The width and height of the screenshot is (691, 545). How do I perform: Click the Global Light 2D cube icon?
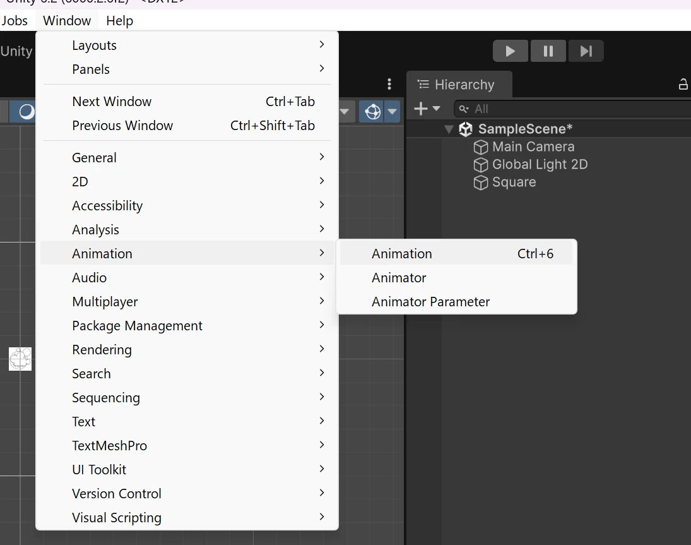point(481,165)
